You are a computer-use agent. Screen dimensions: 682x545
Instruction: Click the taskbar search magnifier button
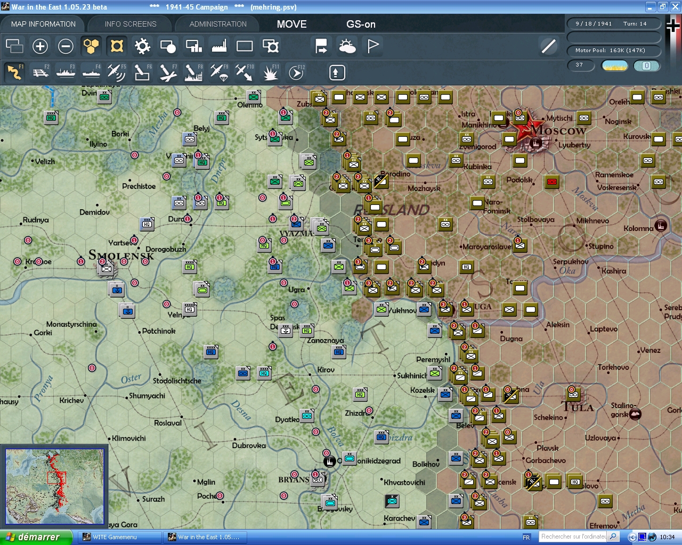[613, 536]
